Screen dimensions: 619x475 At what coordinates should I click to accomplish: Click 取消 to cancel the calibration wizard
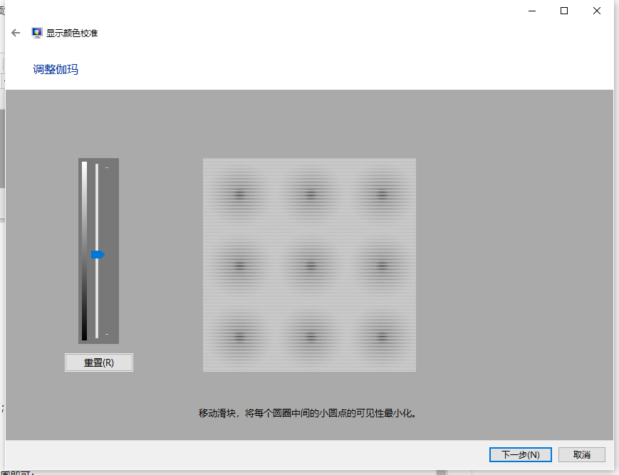click(581, 454)
